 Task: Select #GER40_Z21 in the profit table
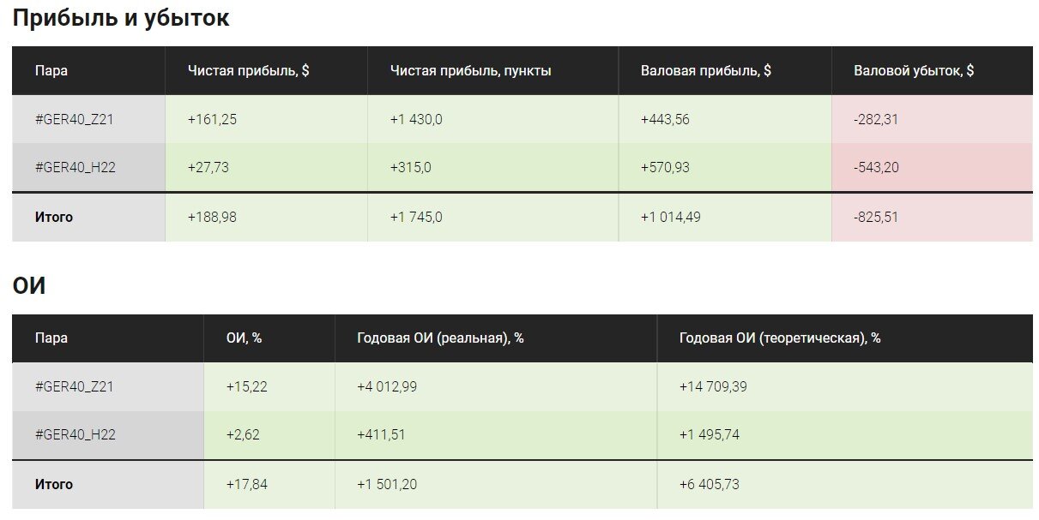click(x=74, y=120)
